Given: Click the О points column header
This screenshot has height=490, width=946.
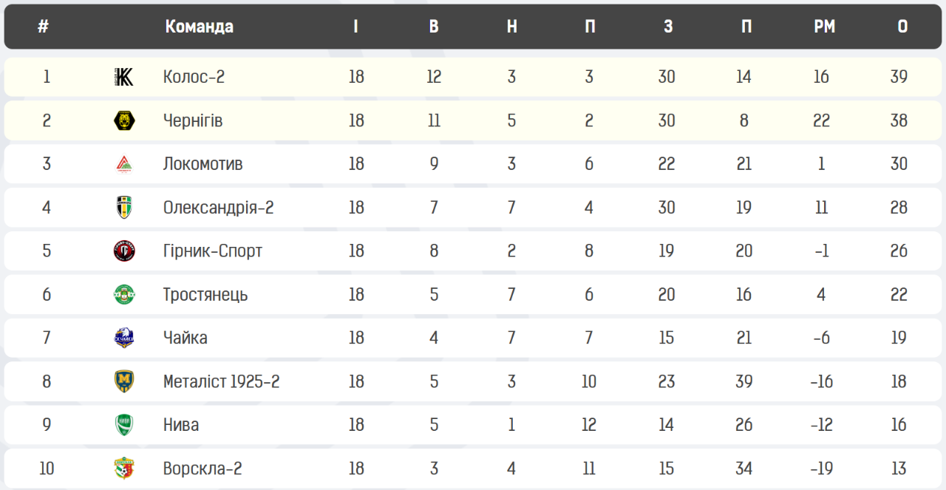Looking at the screenshot, I should coord(902,27).
